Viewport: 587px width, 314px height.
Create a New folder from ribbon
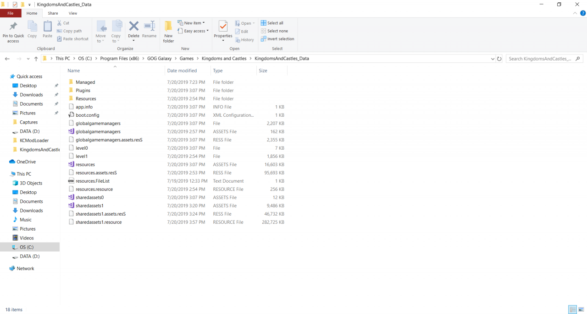click(x=168, y=32)
